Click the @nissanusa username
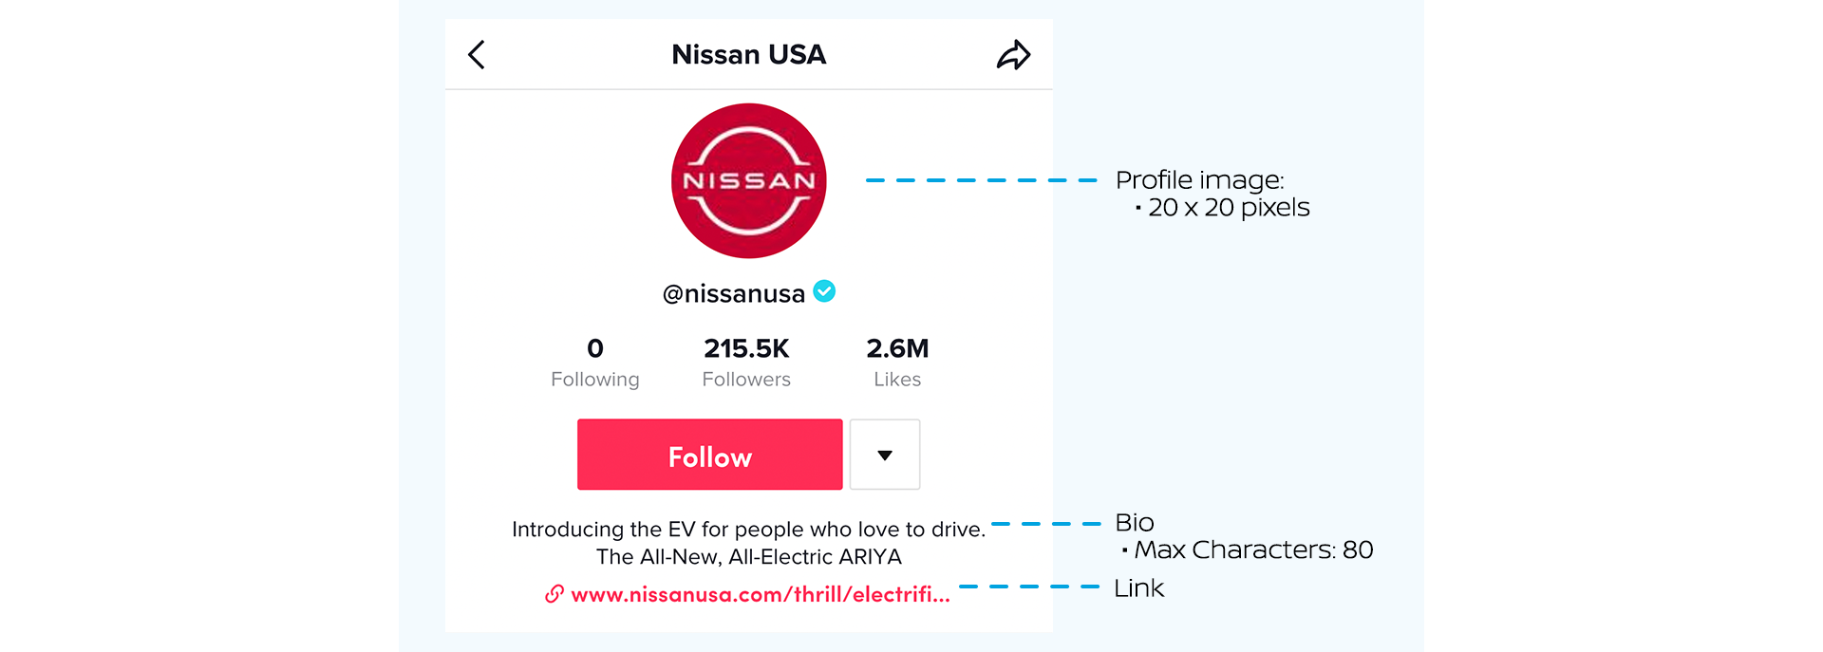This screenshot has width=1823, height=652. 733,294
